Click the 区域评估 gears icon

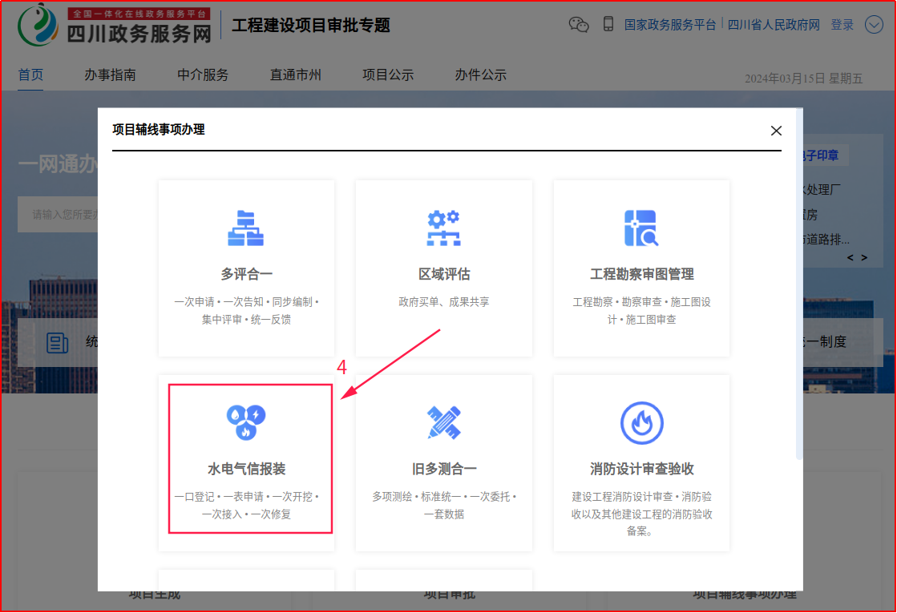[x=443, y=228]
